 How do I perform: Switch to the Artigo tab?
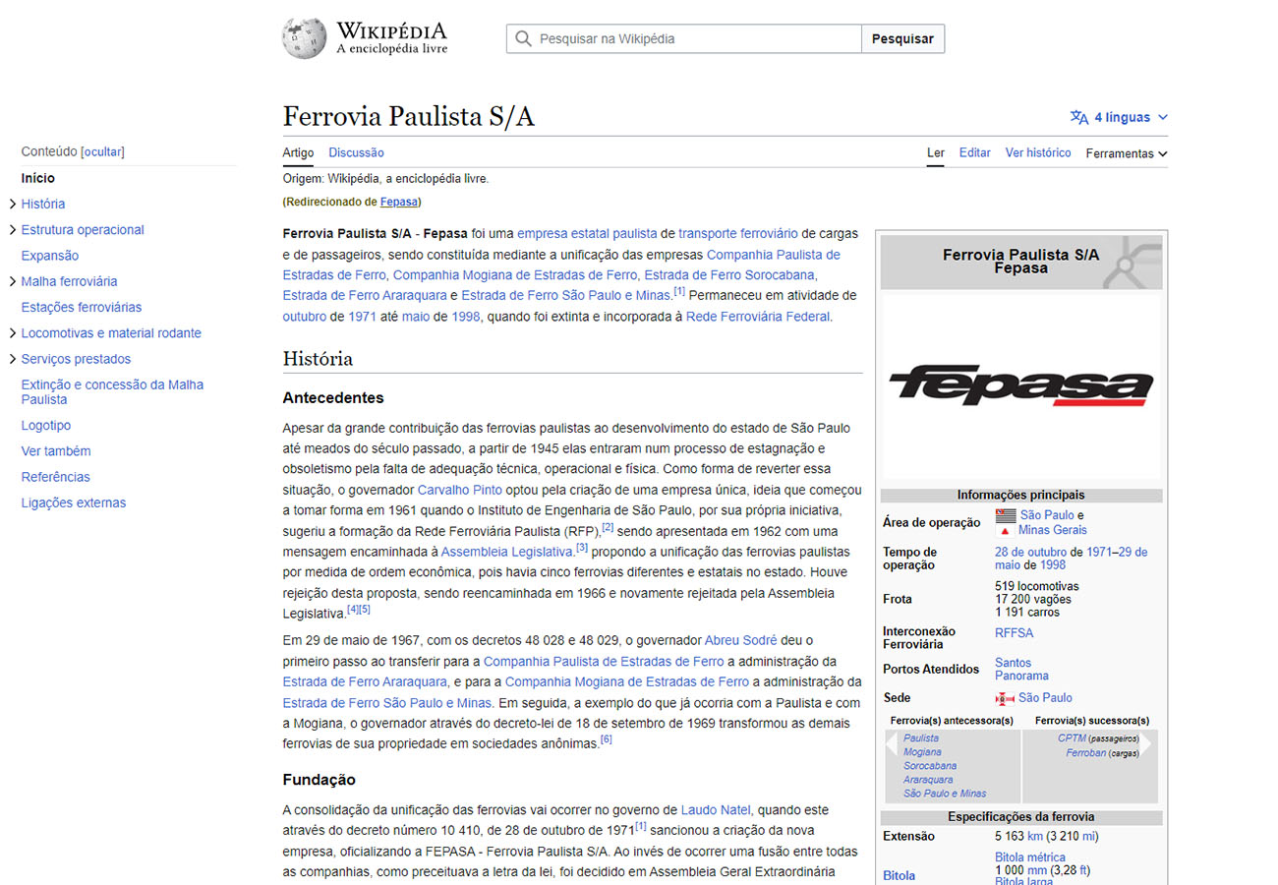(x=298, y=152)
